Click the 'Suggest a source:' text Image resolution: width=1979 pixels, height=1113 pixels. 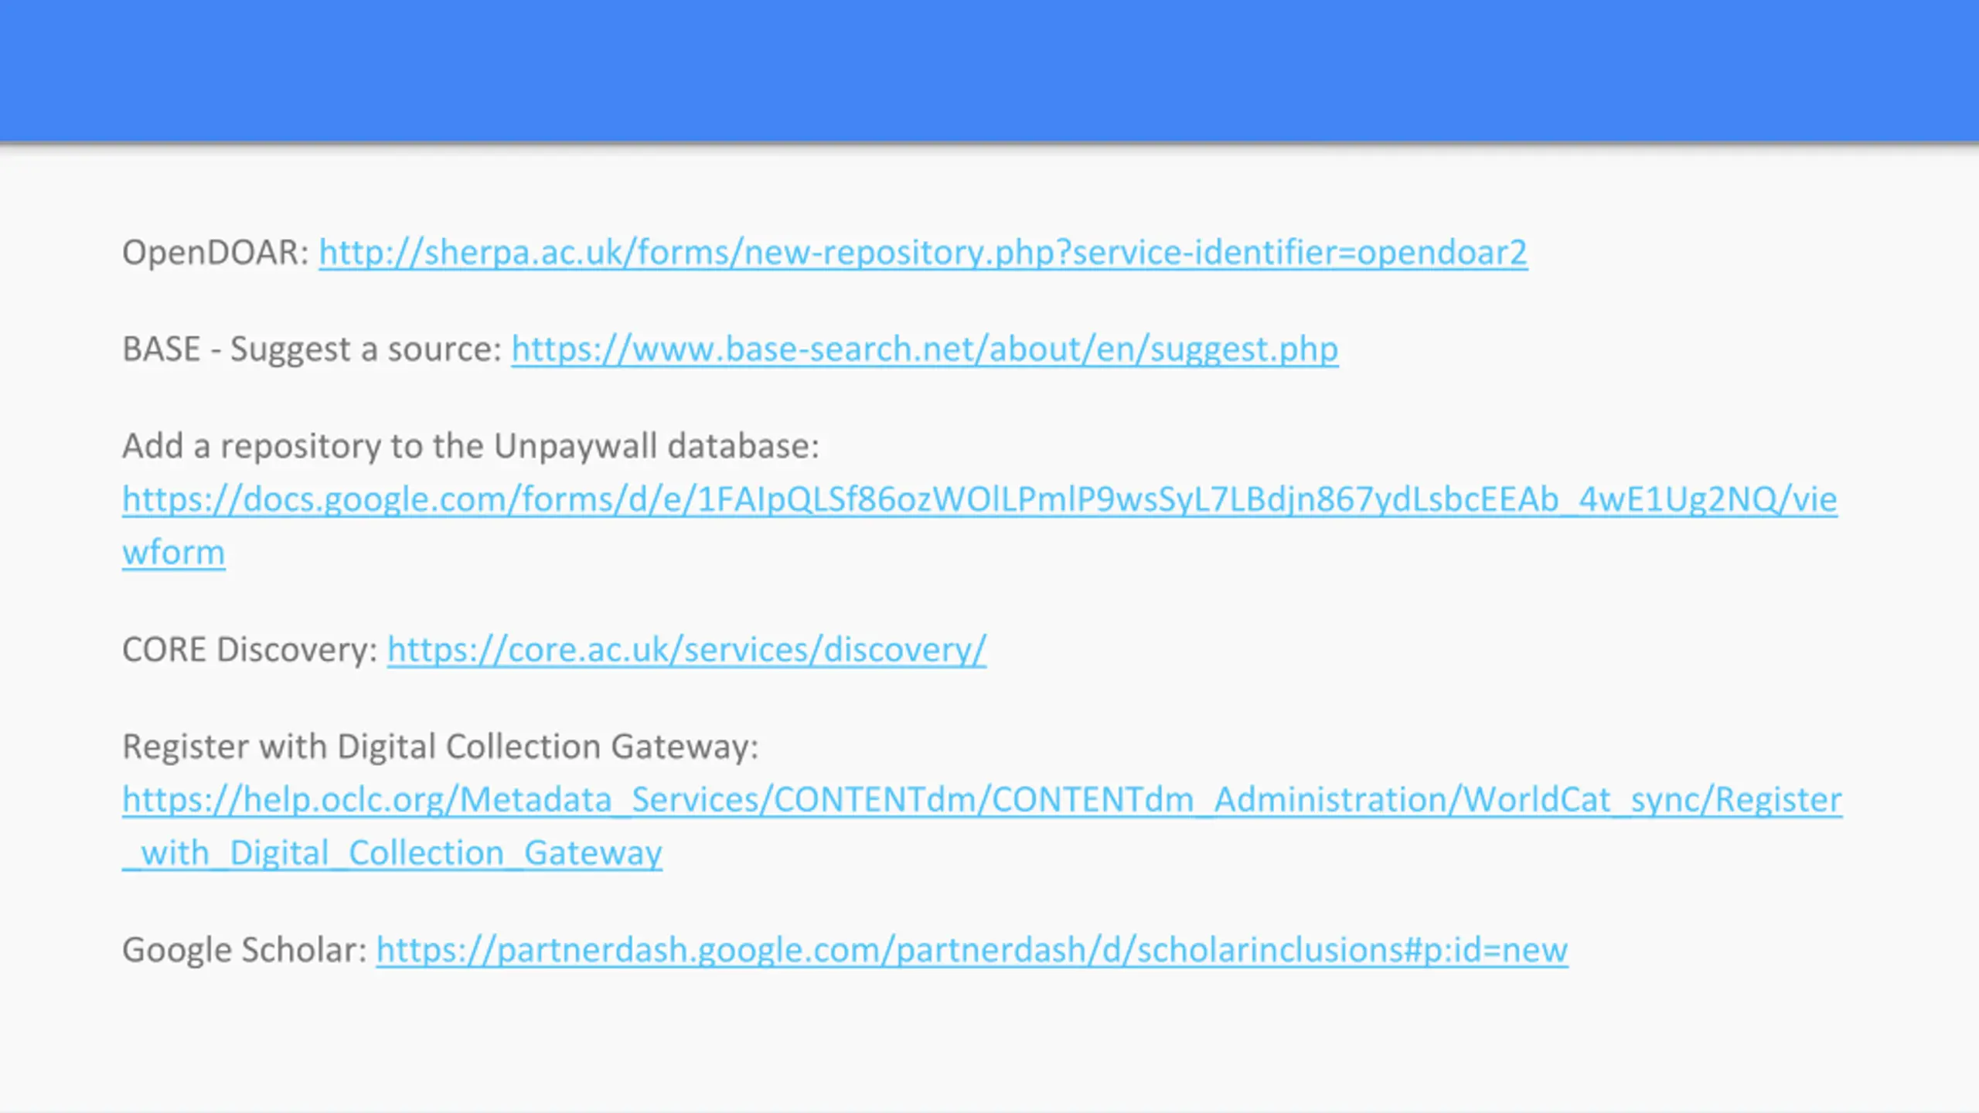pyautogui.click(x=366, y=349)
